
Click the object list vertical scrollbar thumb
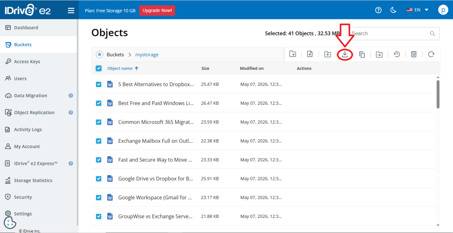point(438,95)
